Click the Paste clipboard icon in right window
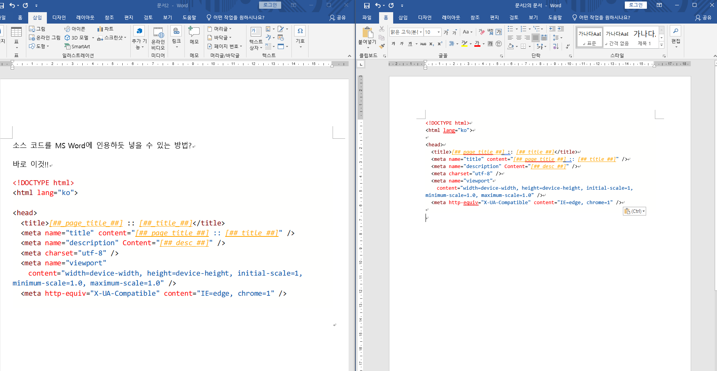Image resolution: width=717 pixels, height=371 pixels. click(x=367, y=33)
